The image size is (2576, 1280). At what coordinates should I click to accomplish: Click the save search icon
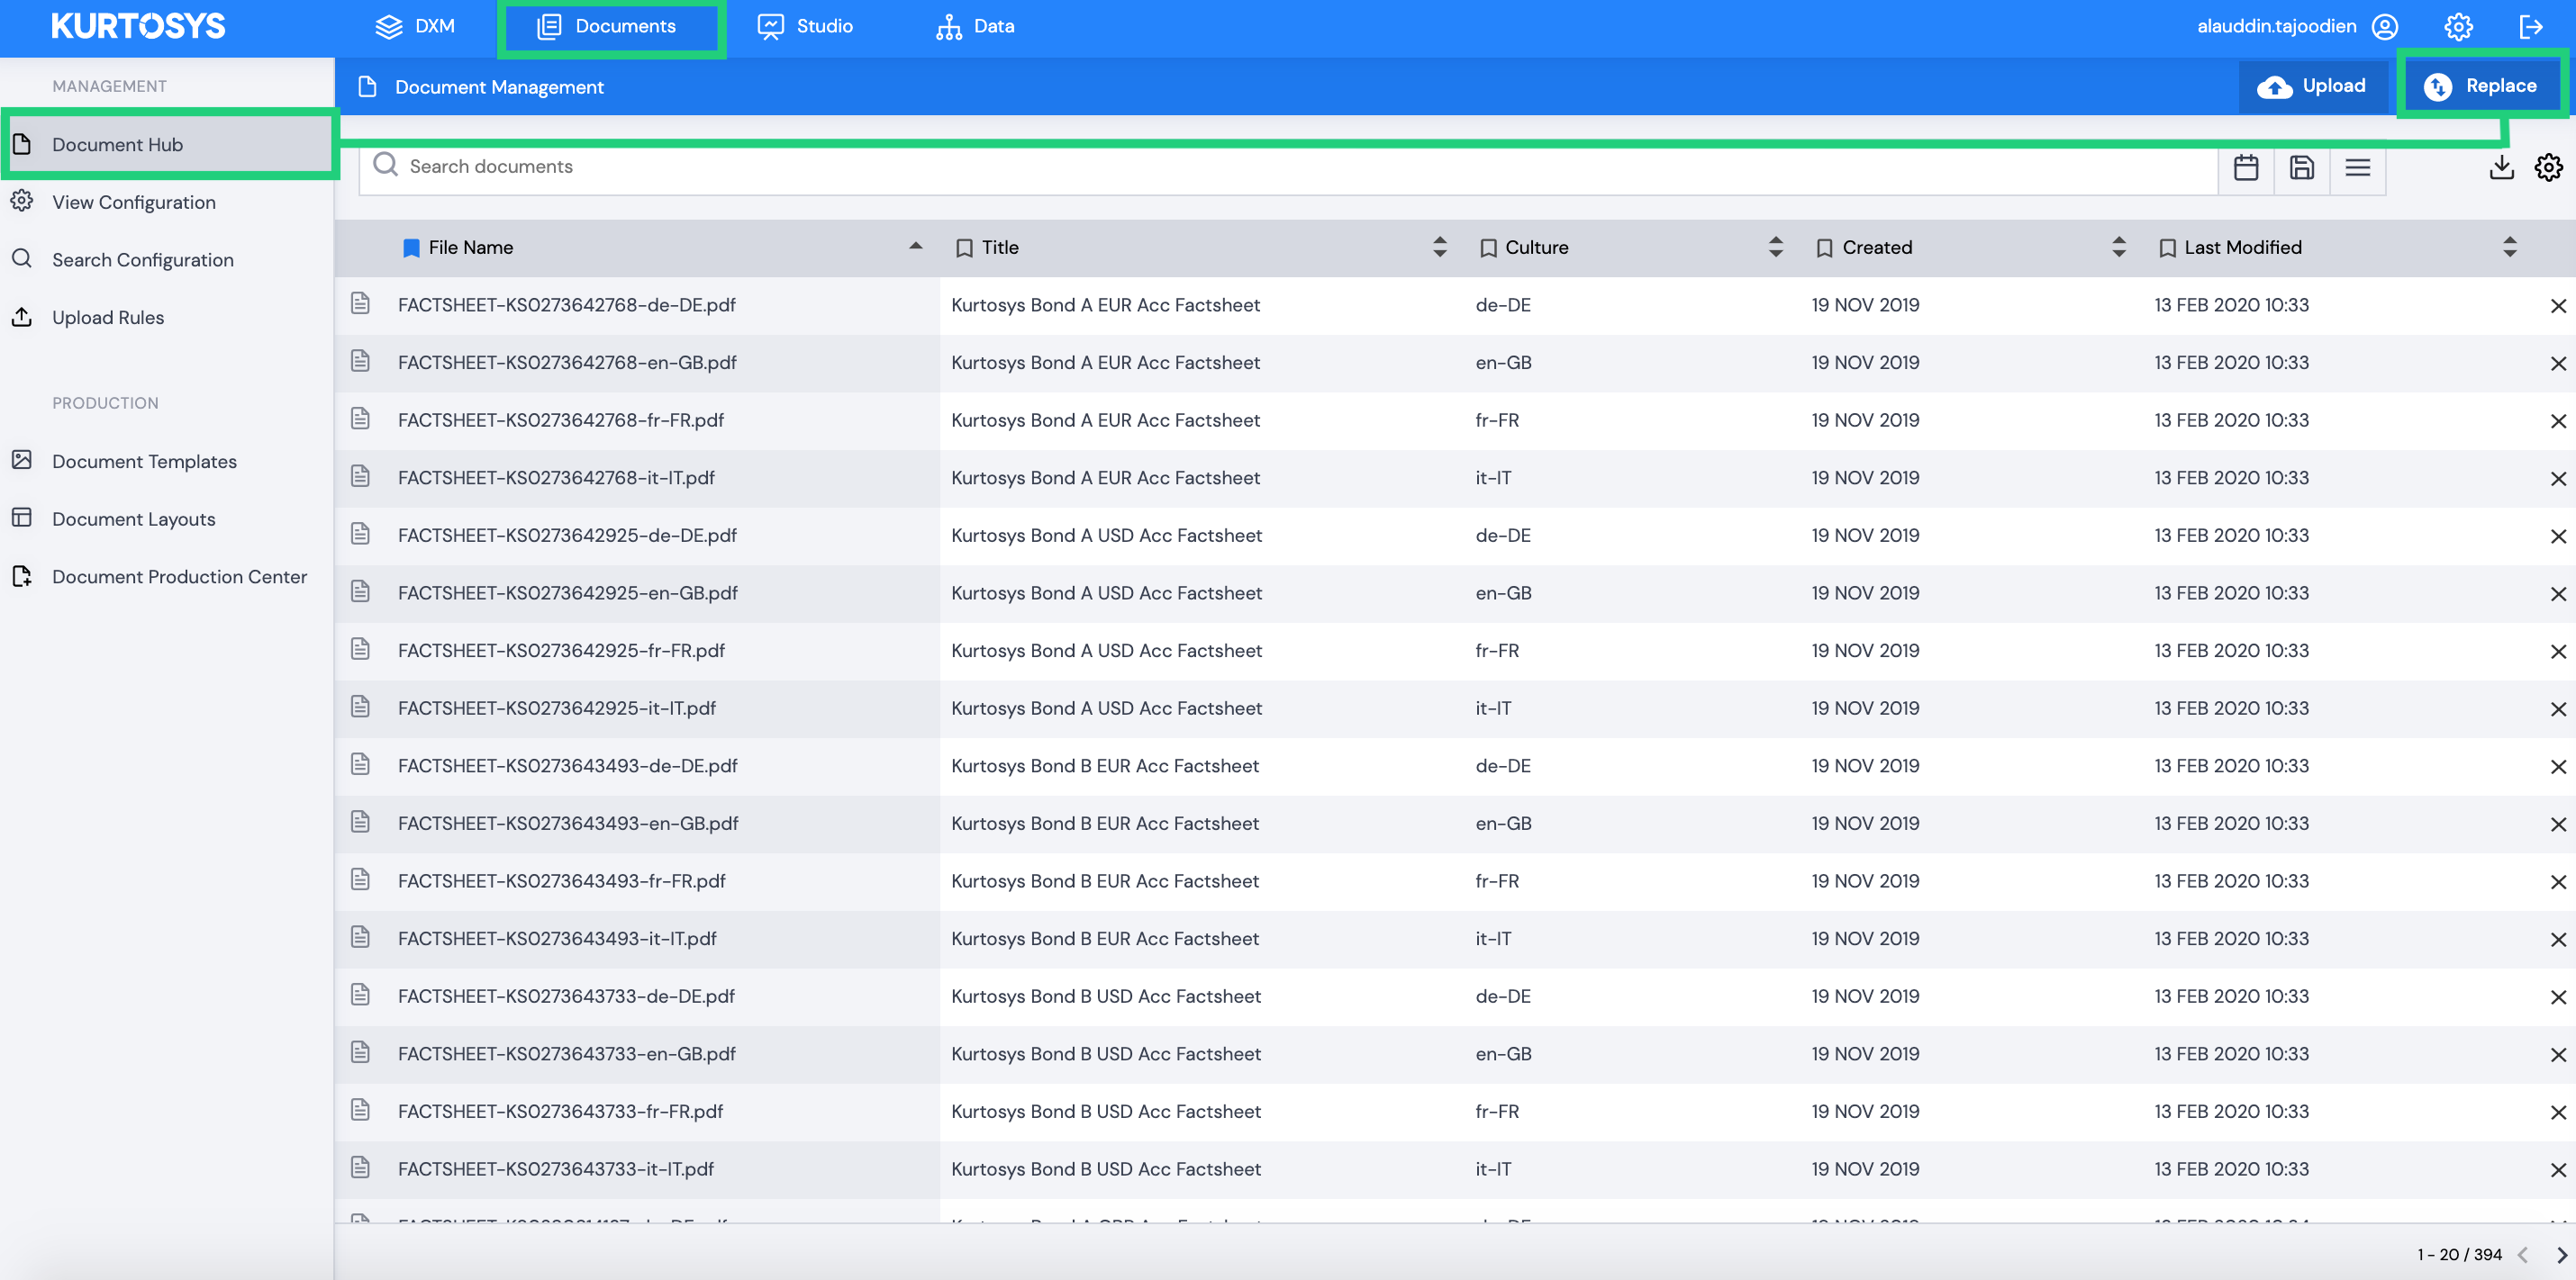click(2302, 167)
